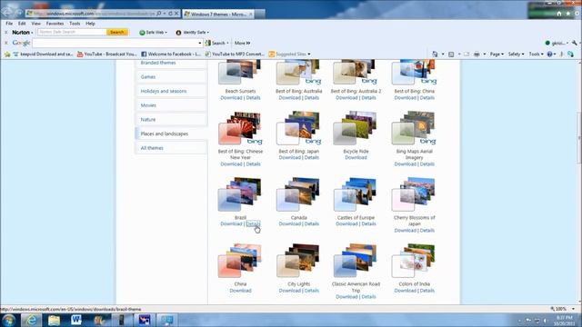Download the Brazil theme
This screenshot has height=327, width=582.
[x=231, y=224]
